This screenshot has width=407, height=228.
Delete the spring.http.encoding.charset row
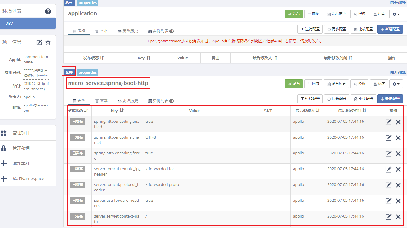(398, 138)
